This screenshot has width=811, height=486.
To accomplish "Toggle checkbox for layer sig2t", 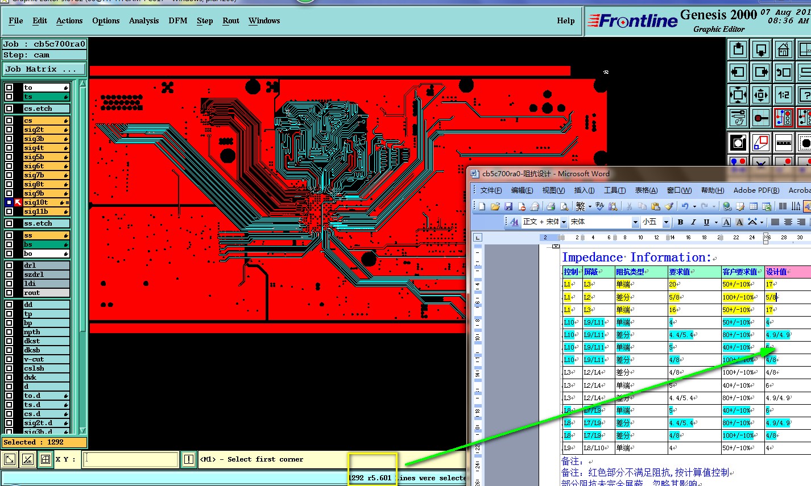I will click(9, 130).
